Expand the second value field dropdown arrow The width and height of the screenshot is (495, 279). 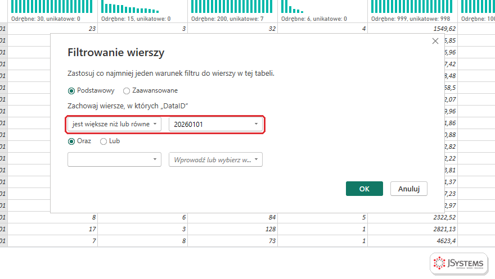256,159
